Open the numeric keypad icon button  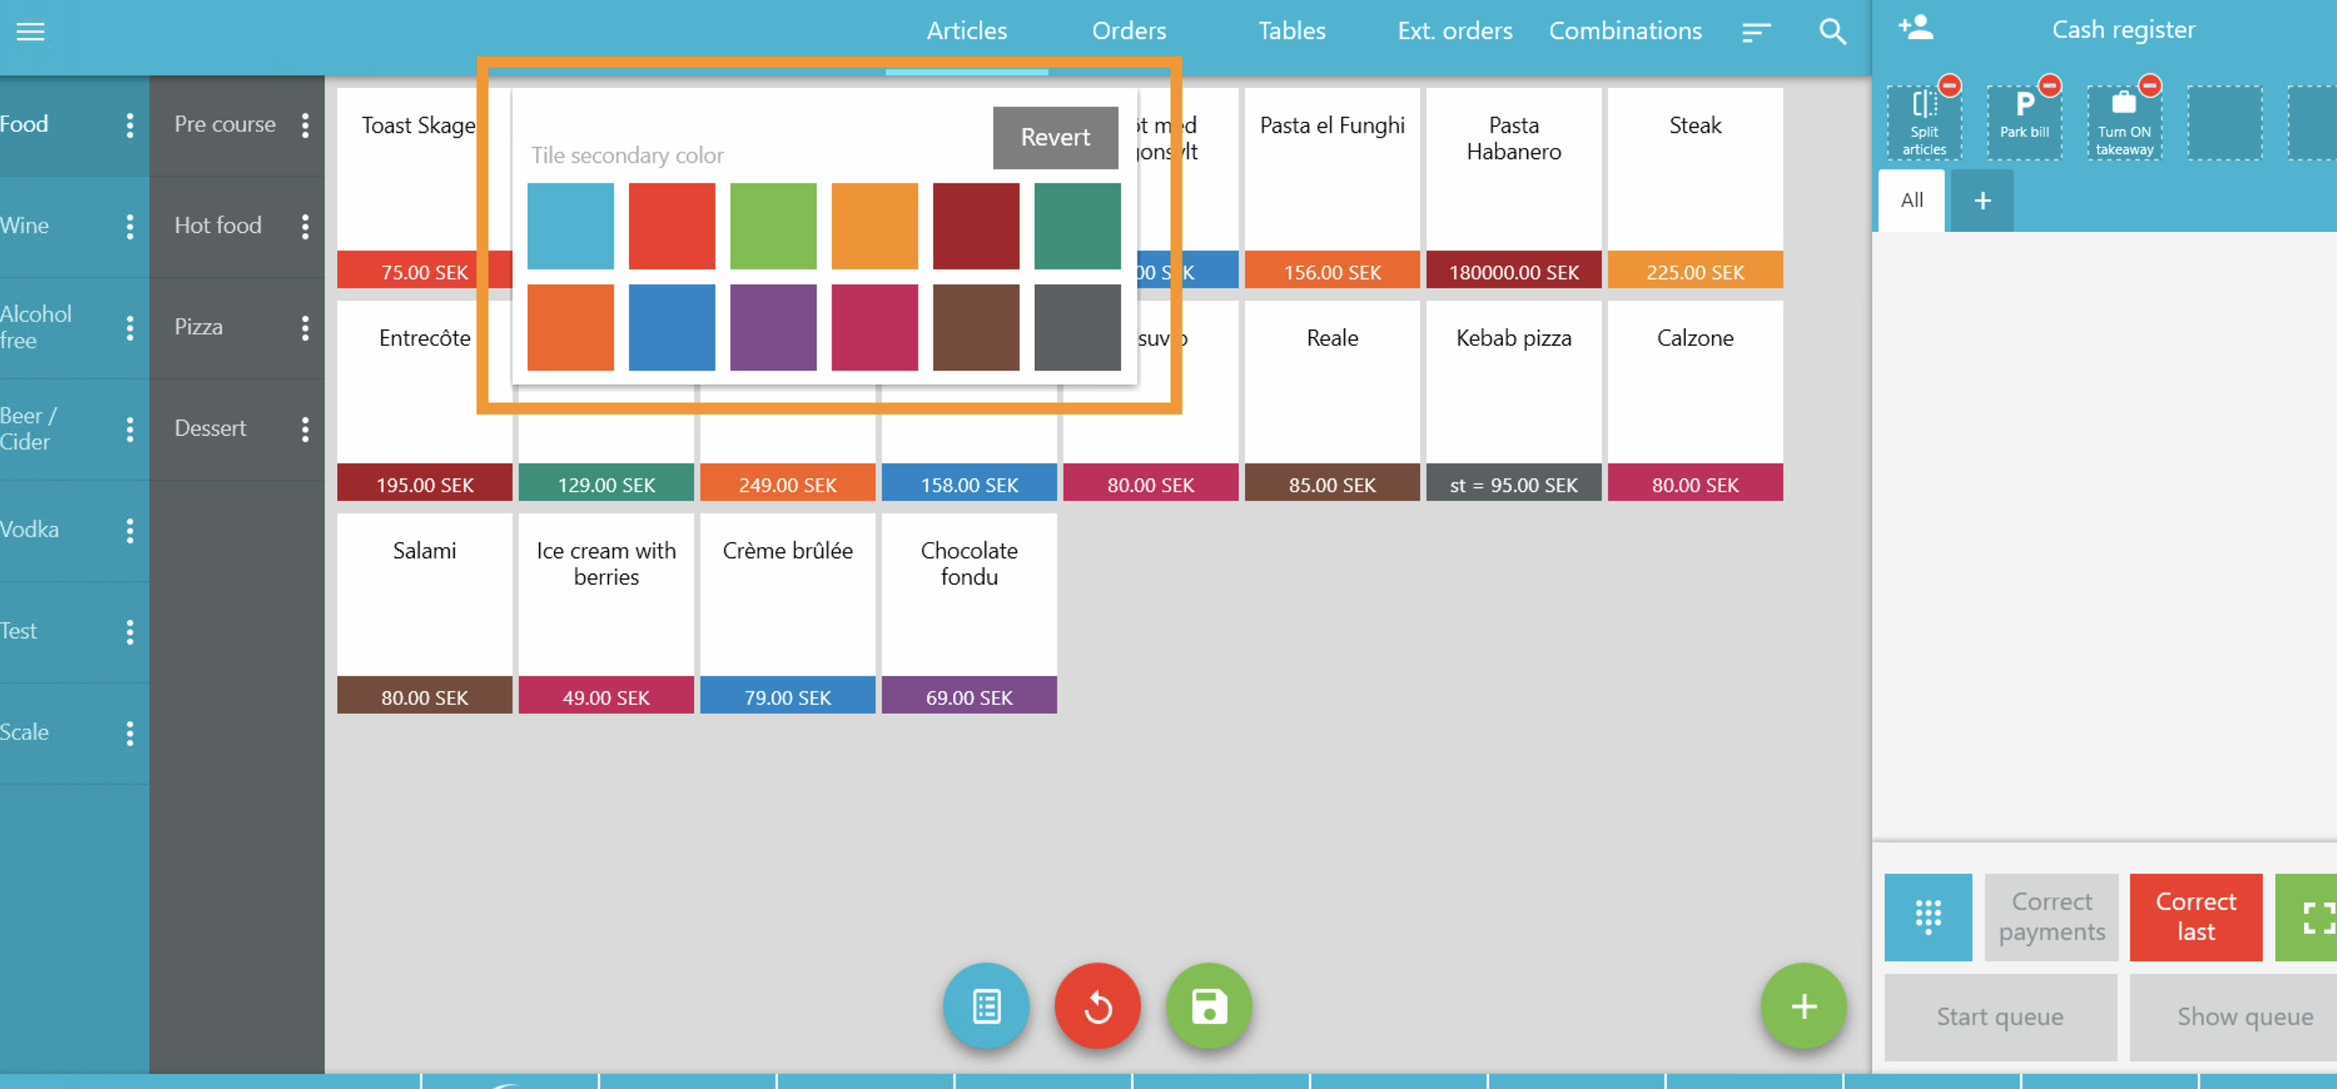[x=1927, y=917]
